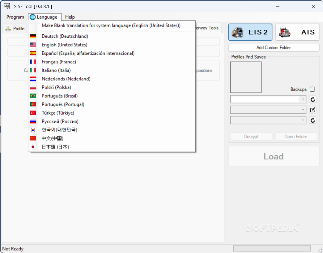
Task: Select Português (Brasil) language
Action: tap(112, 96)
